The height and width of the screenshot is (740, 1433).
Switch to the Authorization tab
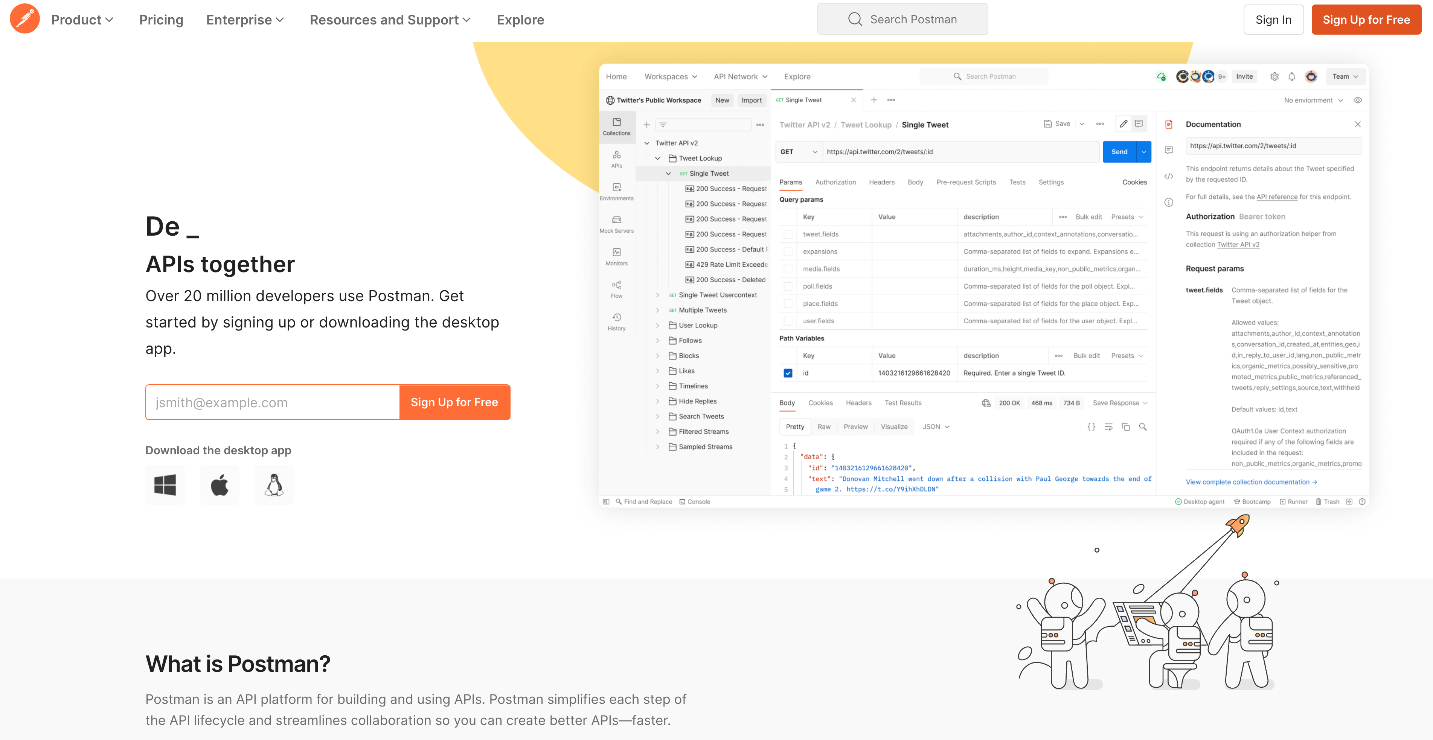tap(835, 182)
